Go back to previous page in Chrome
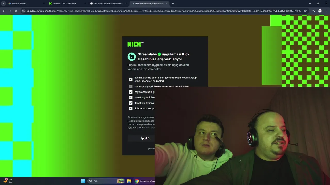 pyautogui.click(x=4, y=11)
